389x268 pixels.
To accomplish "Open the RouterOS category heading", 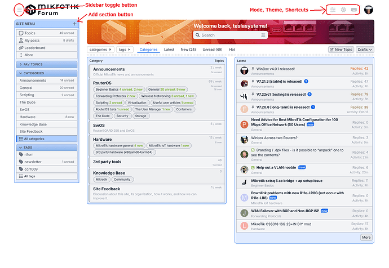I will coord(102,83).
